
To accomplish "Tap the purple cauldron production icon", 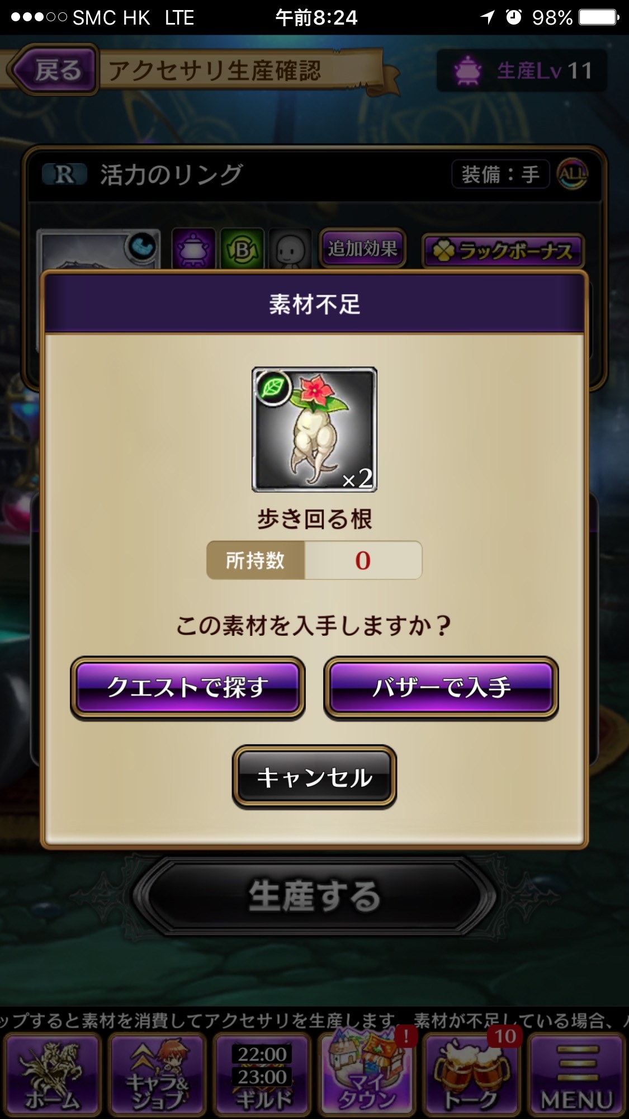I will click(193, 248).
